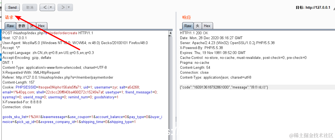Click the User-Agent header line
335x140 pixels.
pos(75,43)
